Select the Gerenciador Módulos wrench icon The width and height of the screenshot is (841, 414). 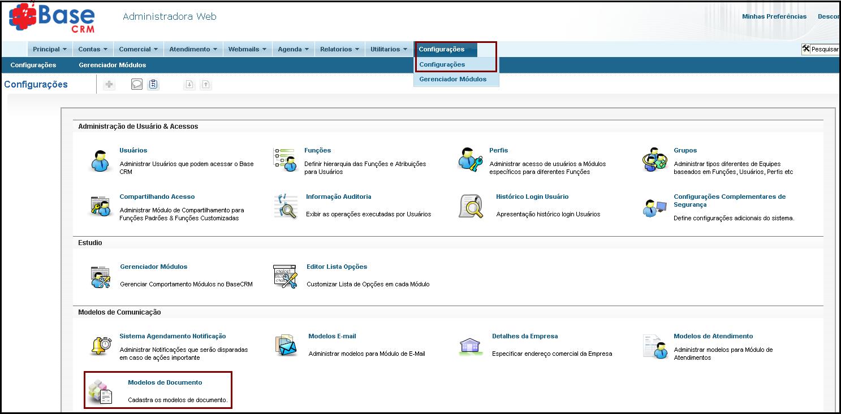[x=101, y=276]
